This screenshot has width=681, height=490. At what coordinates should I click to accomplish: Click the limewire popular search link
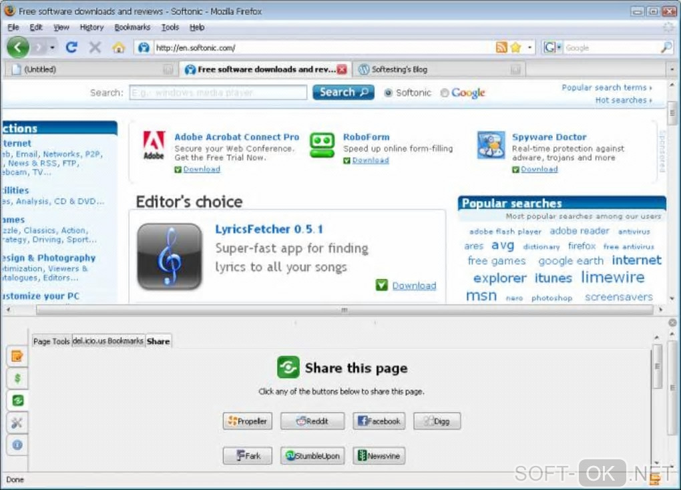coord(612,277)
